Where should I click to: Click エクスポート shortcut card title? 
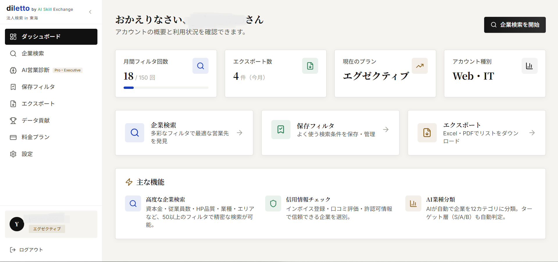pos(462,125)
